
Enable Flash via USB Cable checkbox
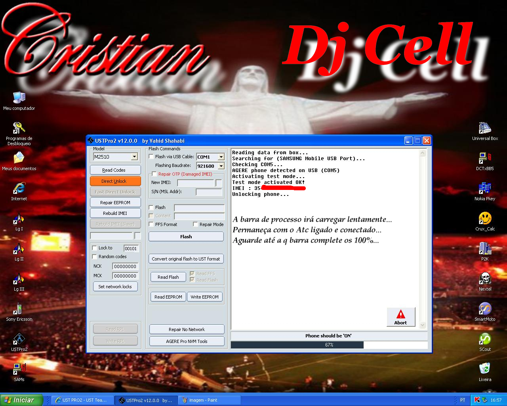[151, 157]
